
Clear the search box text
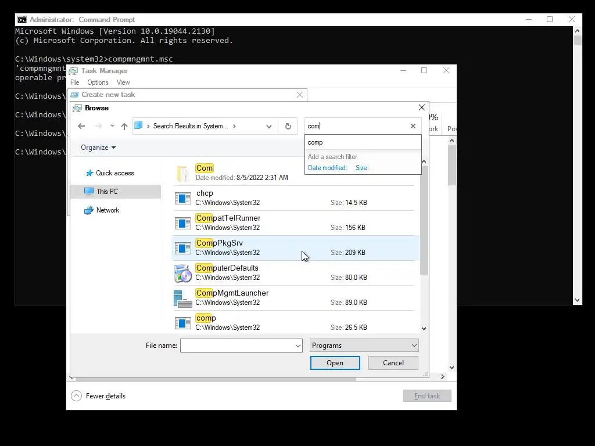[x=413, y=126]
